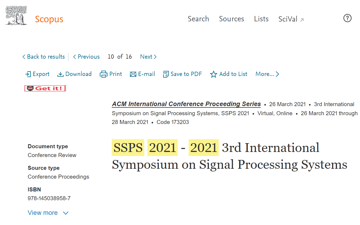
Task: Click the Add to List star icon
Action: pos(213,74)
